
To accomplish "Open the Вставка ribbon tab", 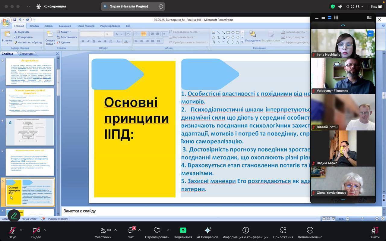I will (x=34, y=26).
